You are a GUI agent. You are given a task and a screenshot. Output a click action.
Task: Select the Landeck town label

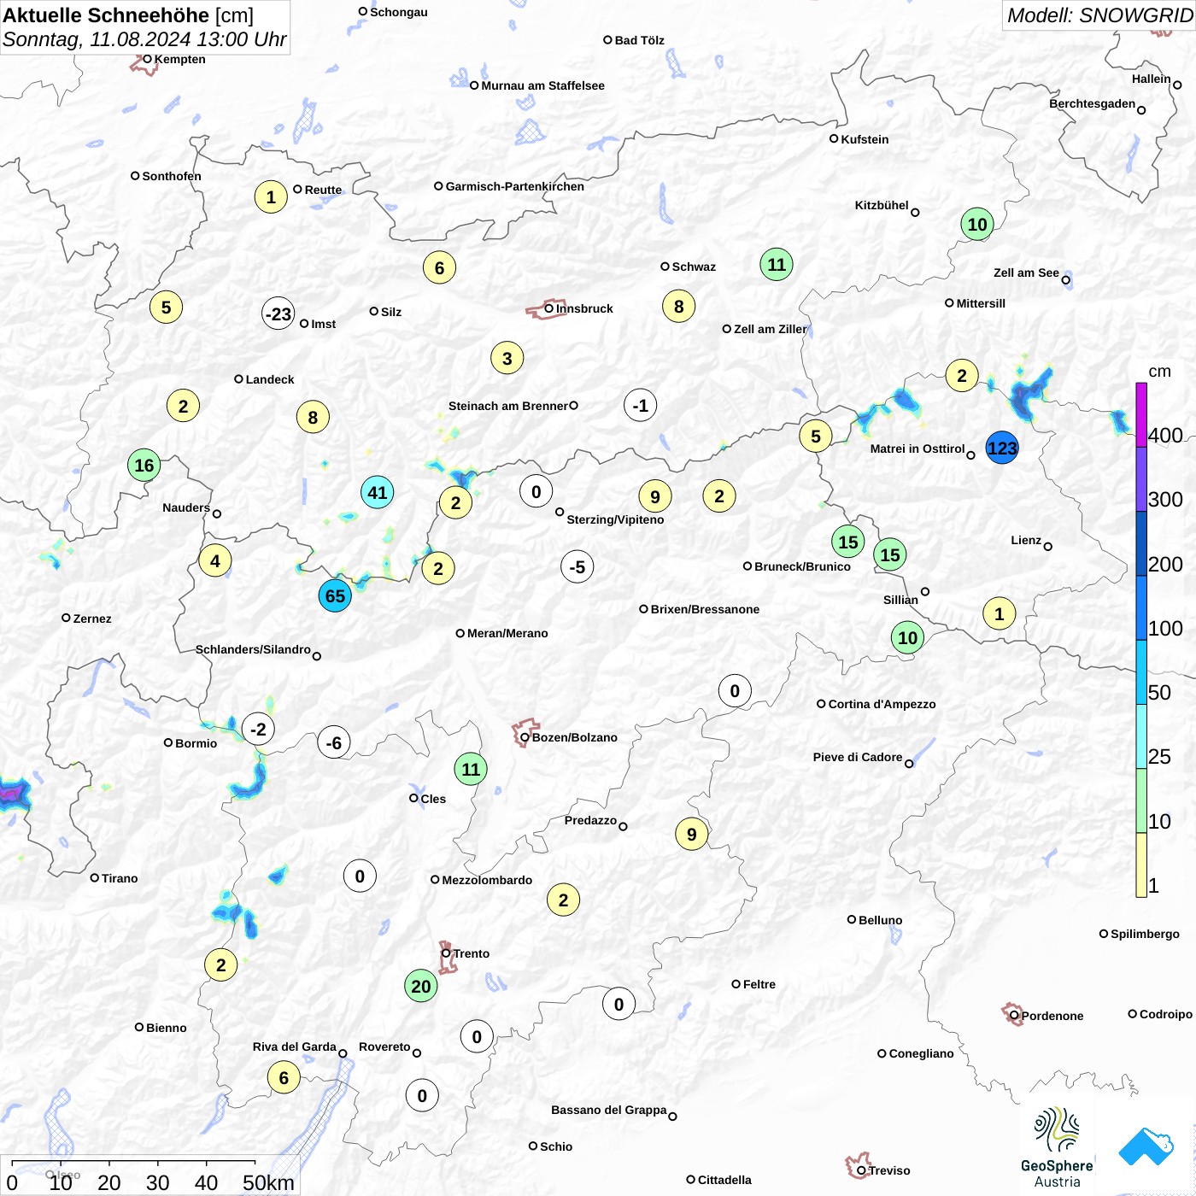270,379
